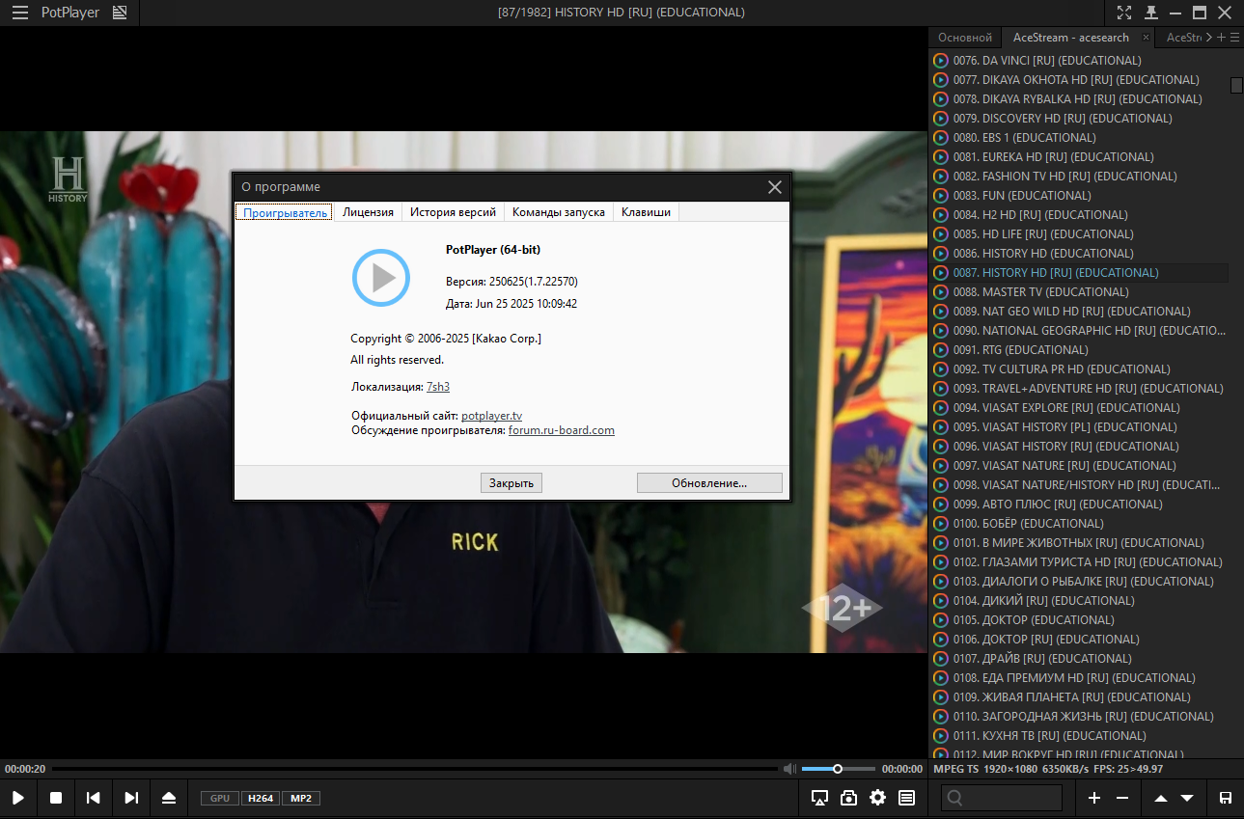
Task: Click stream icon beside 0082. FASHION TV HD
Action: pyautogui.click(x=941, y=177)
